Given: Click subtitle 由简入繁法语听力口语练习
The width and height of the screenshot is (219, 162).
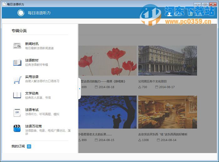Looking at the screenshot, I should [42, 81].
